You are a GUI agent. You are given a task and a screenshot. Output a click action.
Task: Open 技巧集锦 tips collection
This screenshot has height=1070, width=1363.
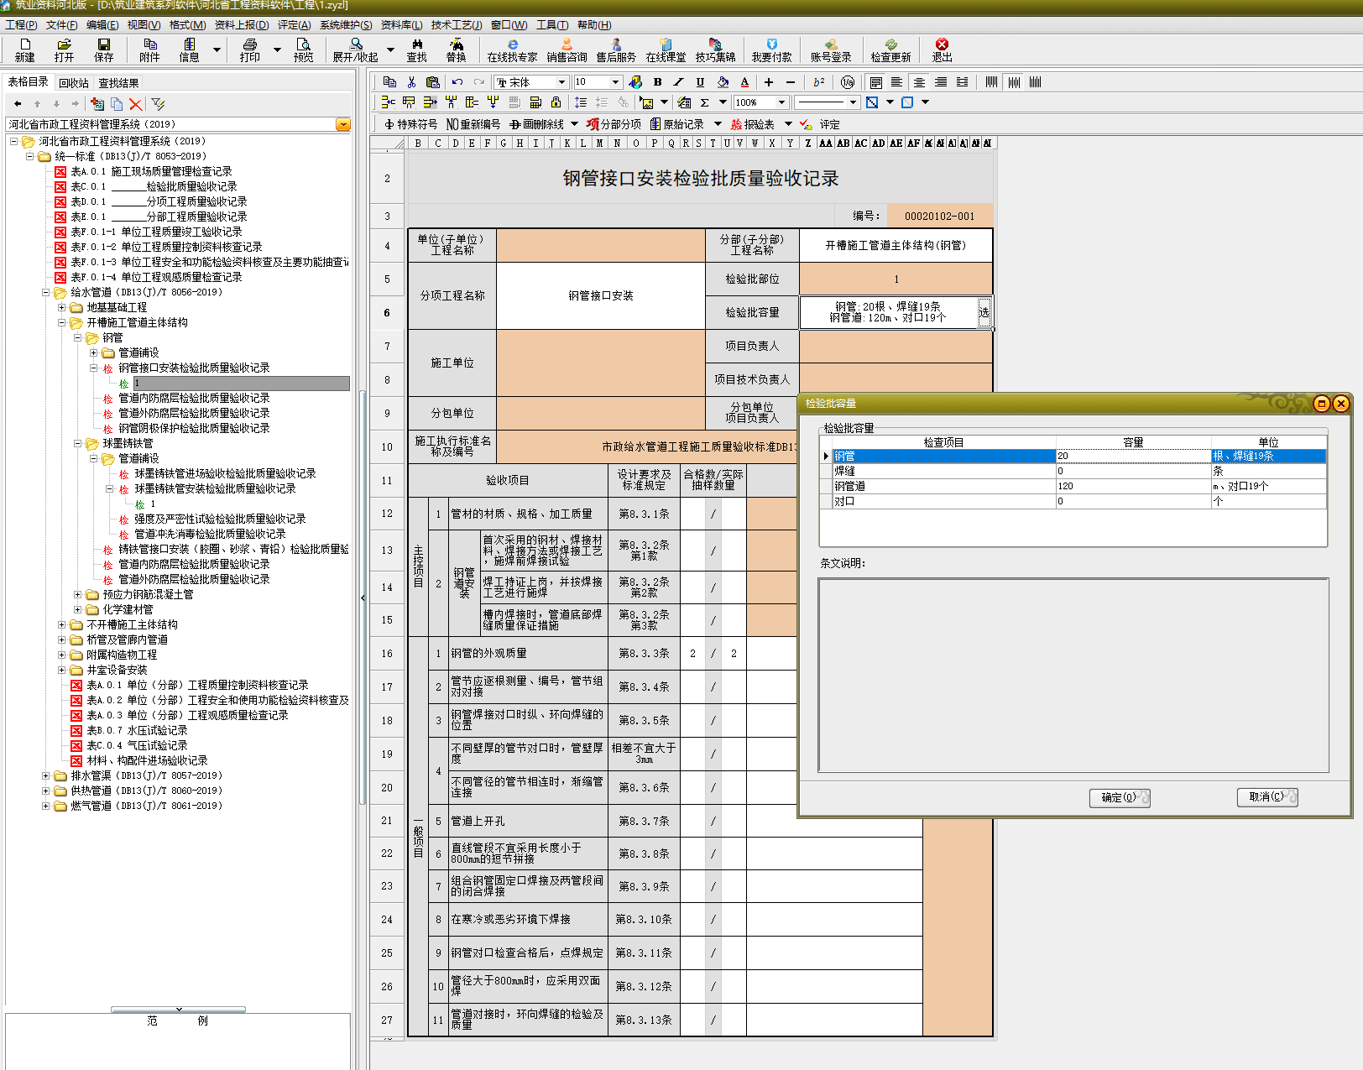715,50
